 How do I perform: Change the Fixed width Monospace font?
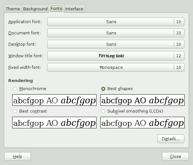tap(116, 67)
